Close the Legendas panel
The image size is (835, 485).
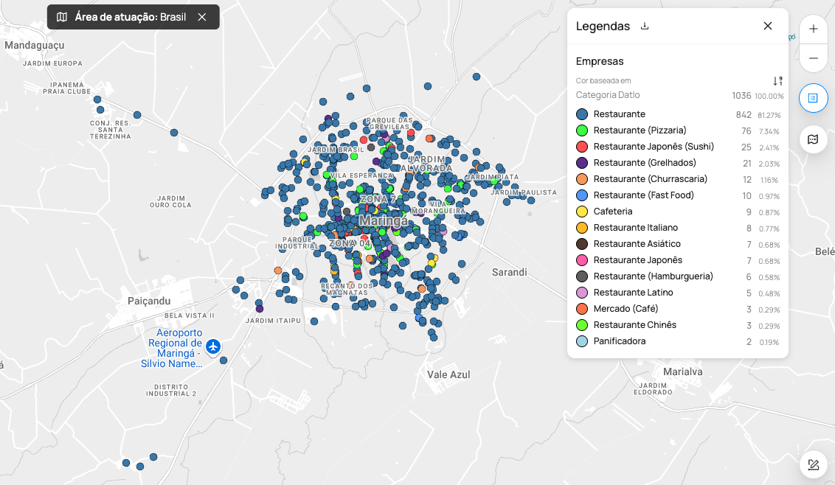pyautogui.click(x=767, y=26)
